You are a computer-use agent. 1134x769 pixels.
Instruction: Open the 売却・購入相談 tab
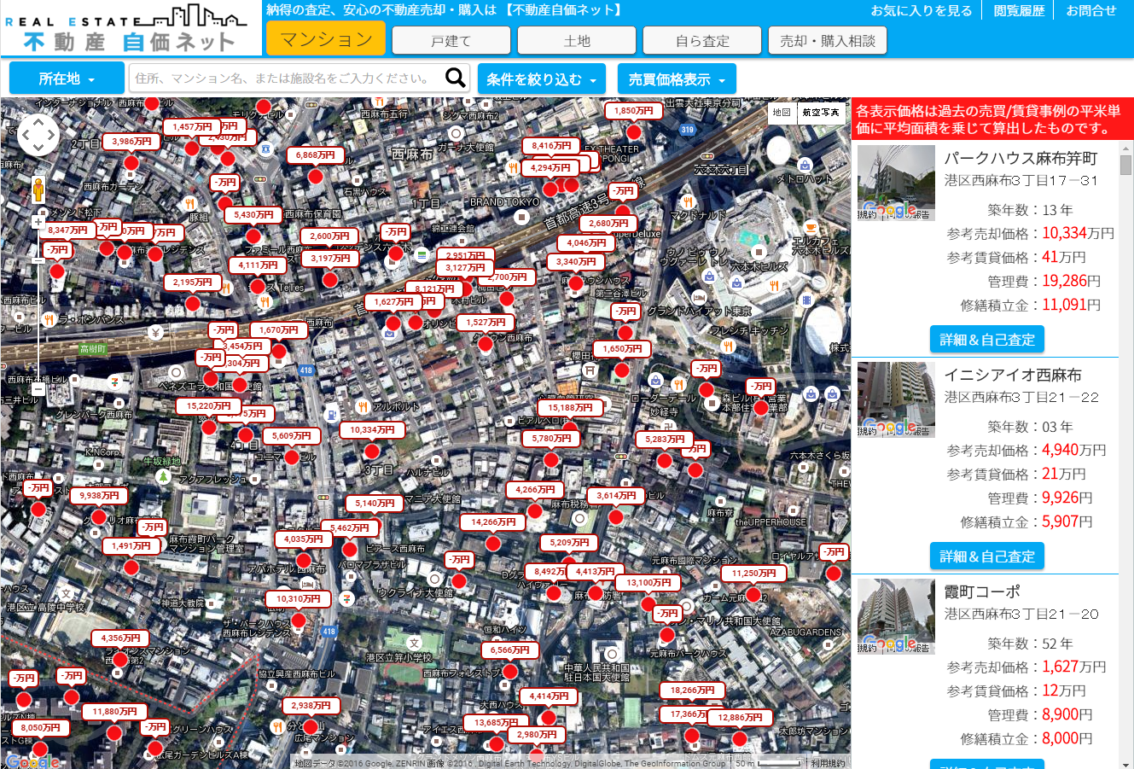pyautogui.click(x=828, y=40)
